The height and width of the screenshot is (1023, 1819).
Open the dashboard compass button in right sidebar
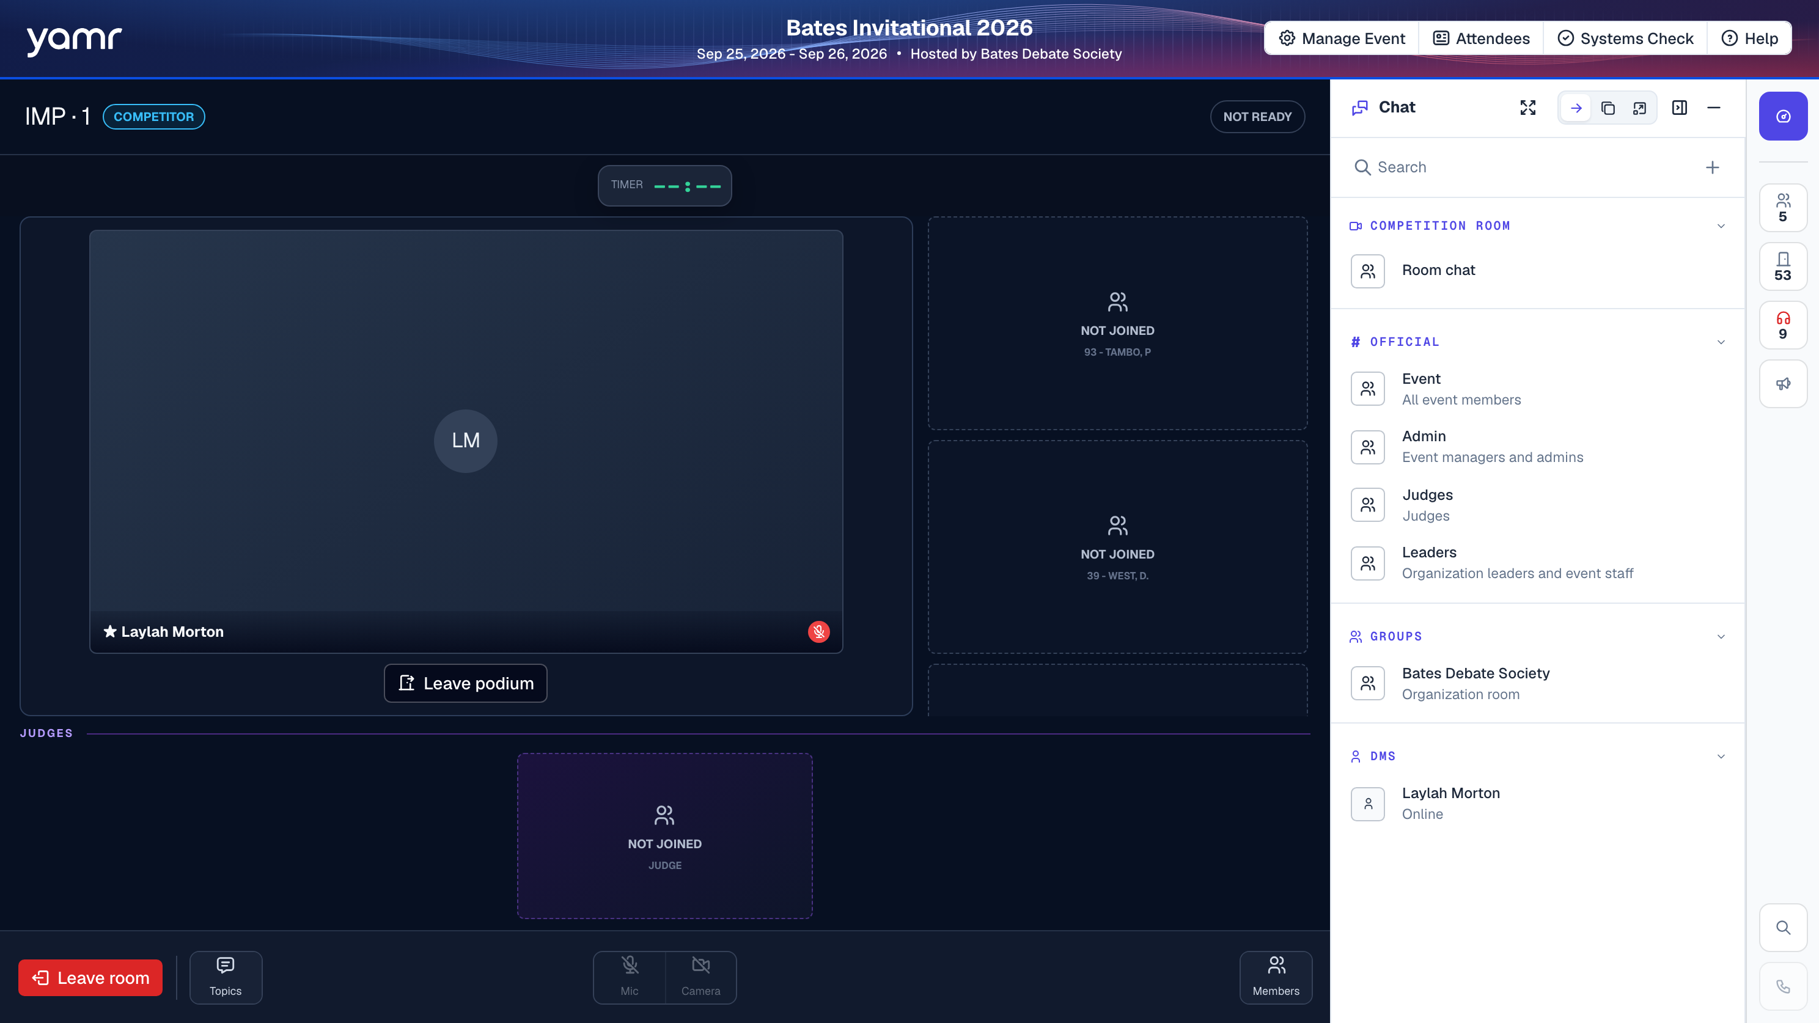(1783, 117)
